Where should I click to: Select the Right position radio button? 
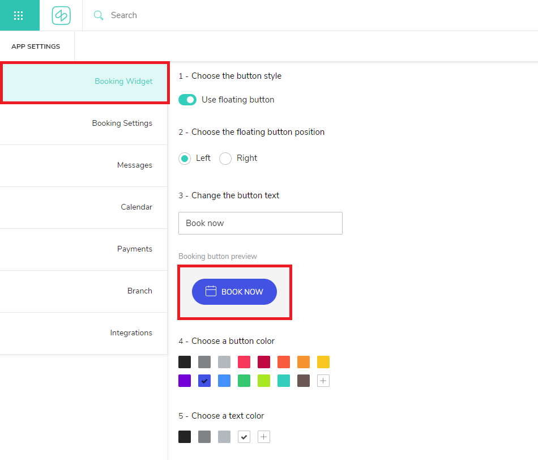(x=225, y=159)
